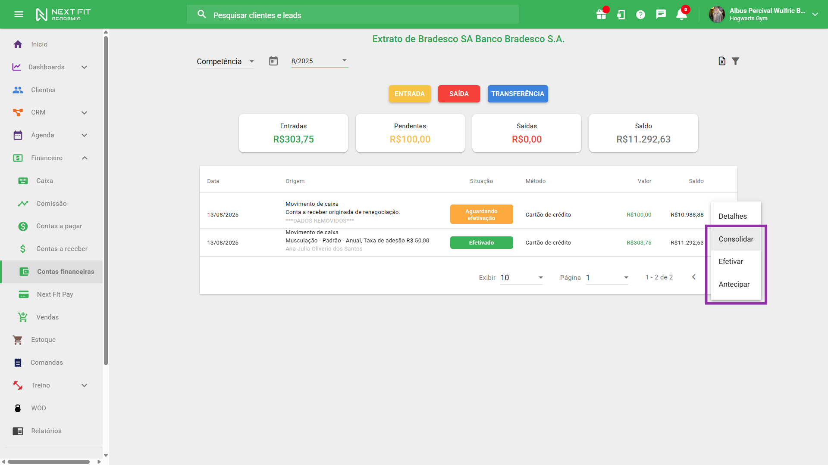This screenshot has height=465, width=828.
Task: Click the blue TRANSFERÊNCIA button
Action: pyautogui.click(x=517, y=94)
